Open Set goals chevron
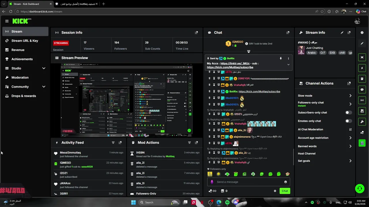Image resolution: width=369 pixels, height=207 pixels. pos(350,161)
